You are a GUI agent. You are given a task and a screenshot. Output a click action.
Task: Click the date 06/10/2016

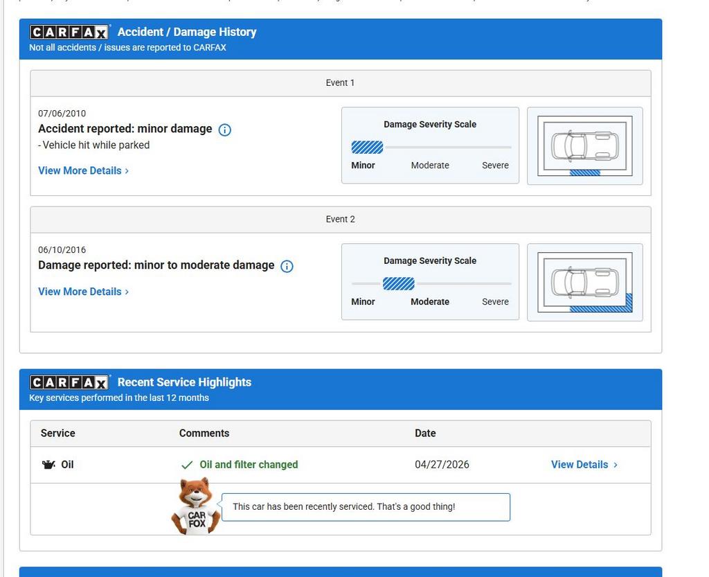pyautogui.click(x=62, y=250)
